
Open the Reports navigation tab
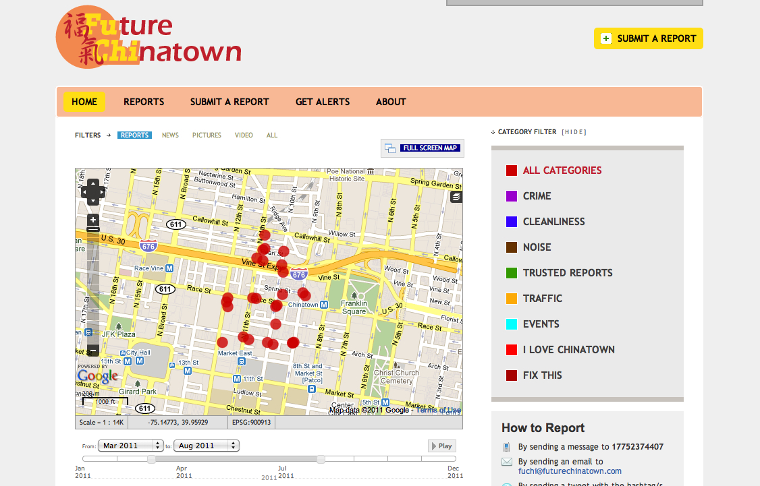coord(144,102)
